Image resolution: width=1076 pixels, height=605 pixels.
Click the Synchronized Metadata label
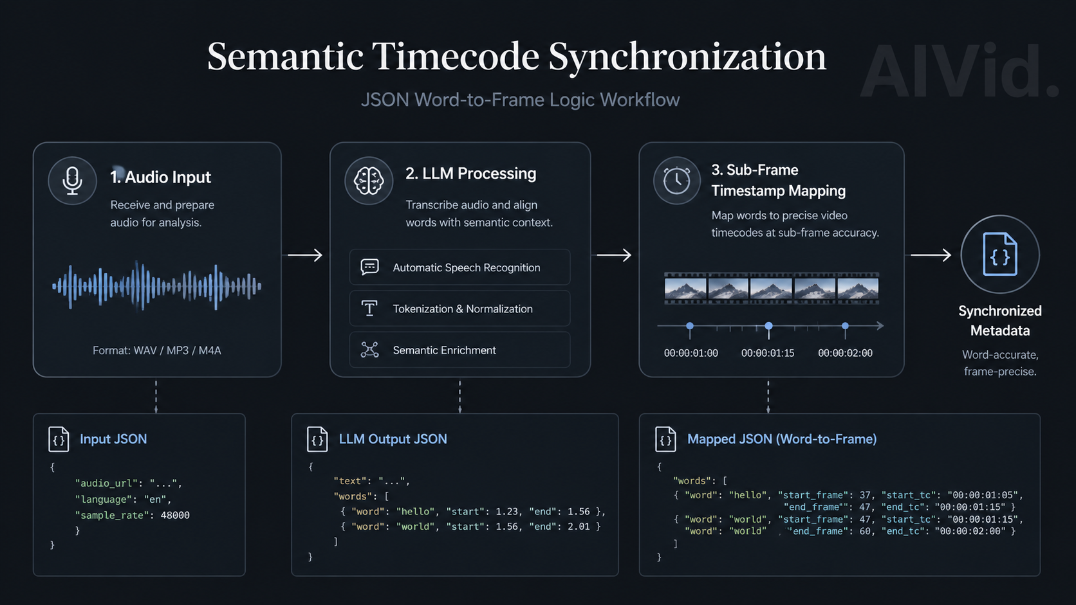tap(1000, 321)
